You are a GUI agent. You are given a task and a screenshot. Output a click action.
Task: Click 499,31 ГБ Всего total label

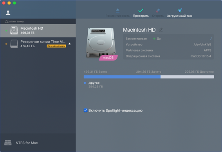(x=95, y=72)
